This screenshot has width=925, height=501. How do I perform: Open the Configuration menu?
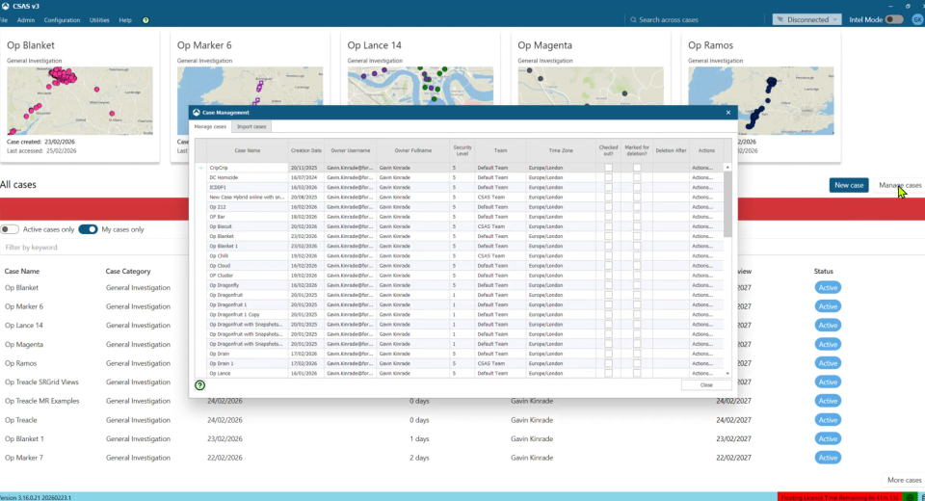coord(62,20)
